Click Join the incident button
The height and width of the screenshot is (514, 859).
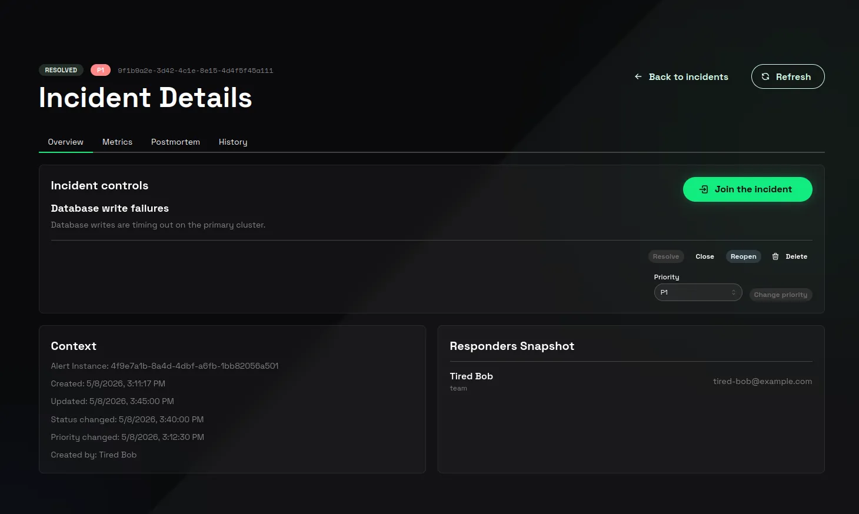pos(747,189)
